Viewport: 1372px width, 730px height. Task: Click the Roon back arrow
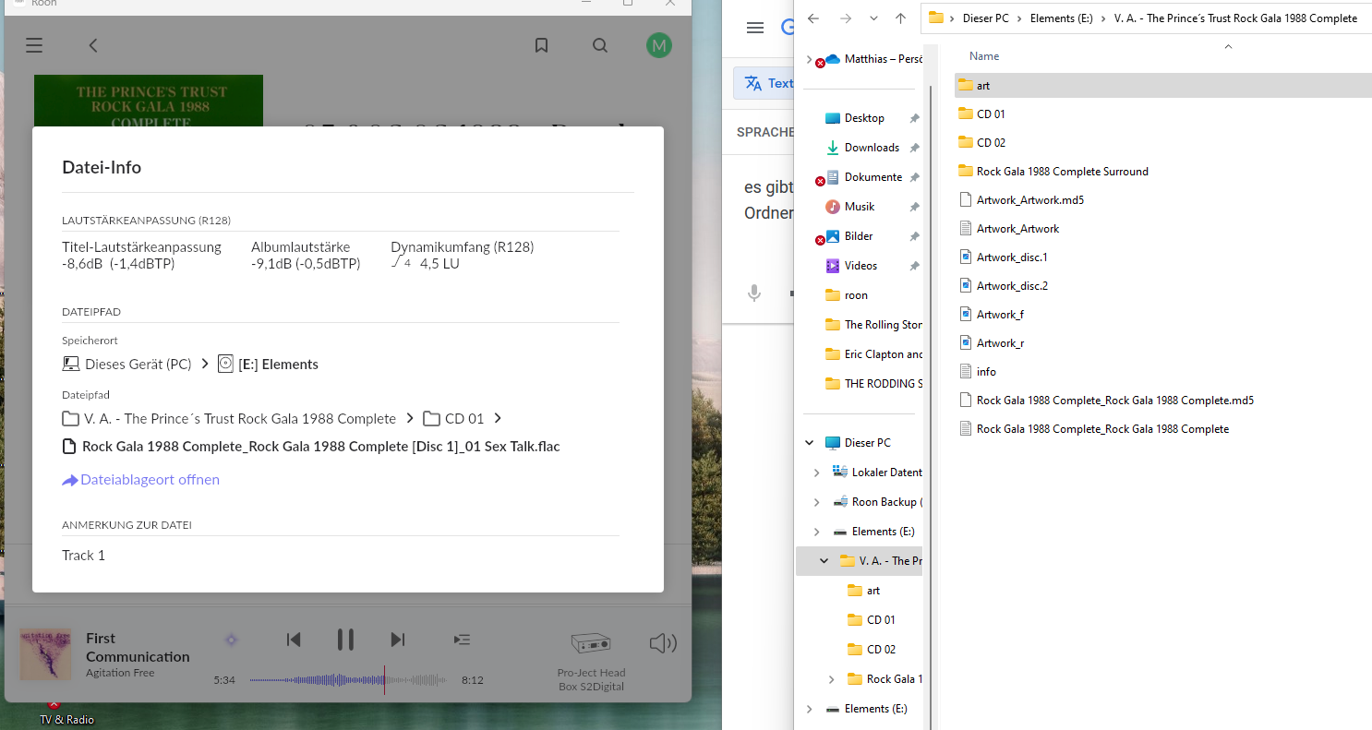pos(93,45)
